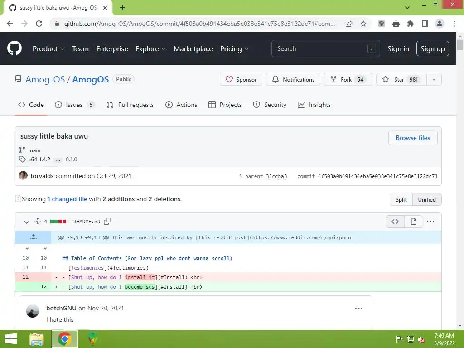Open the Actions tab
The width and height of the screenshot is (464, 348).
click(x=181, y=105)
